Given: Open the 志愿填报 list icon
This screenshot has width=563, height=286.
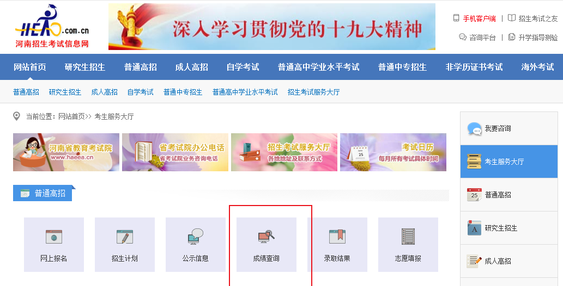Looking at the screenshot, I should 408,237.
